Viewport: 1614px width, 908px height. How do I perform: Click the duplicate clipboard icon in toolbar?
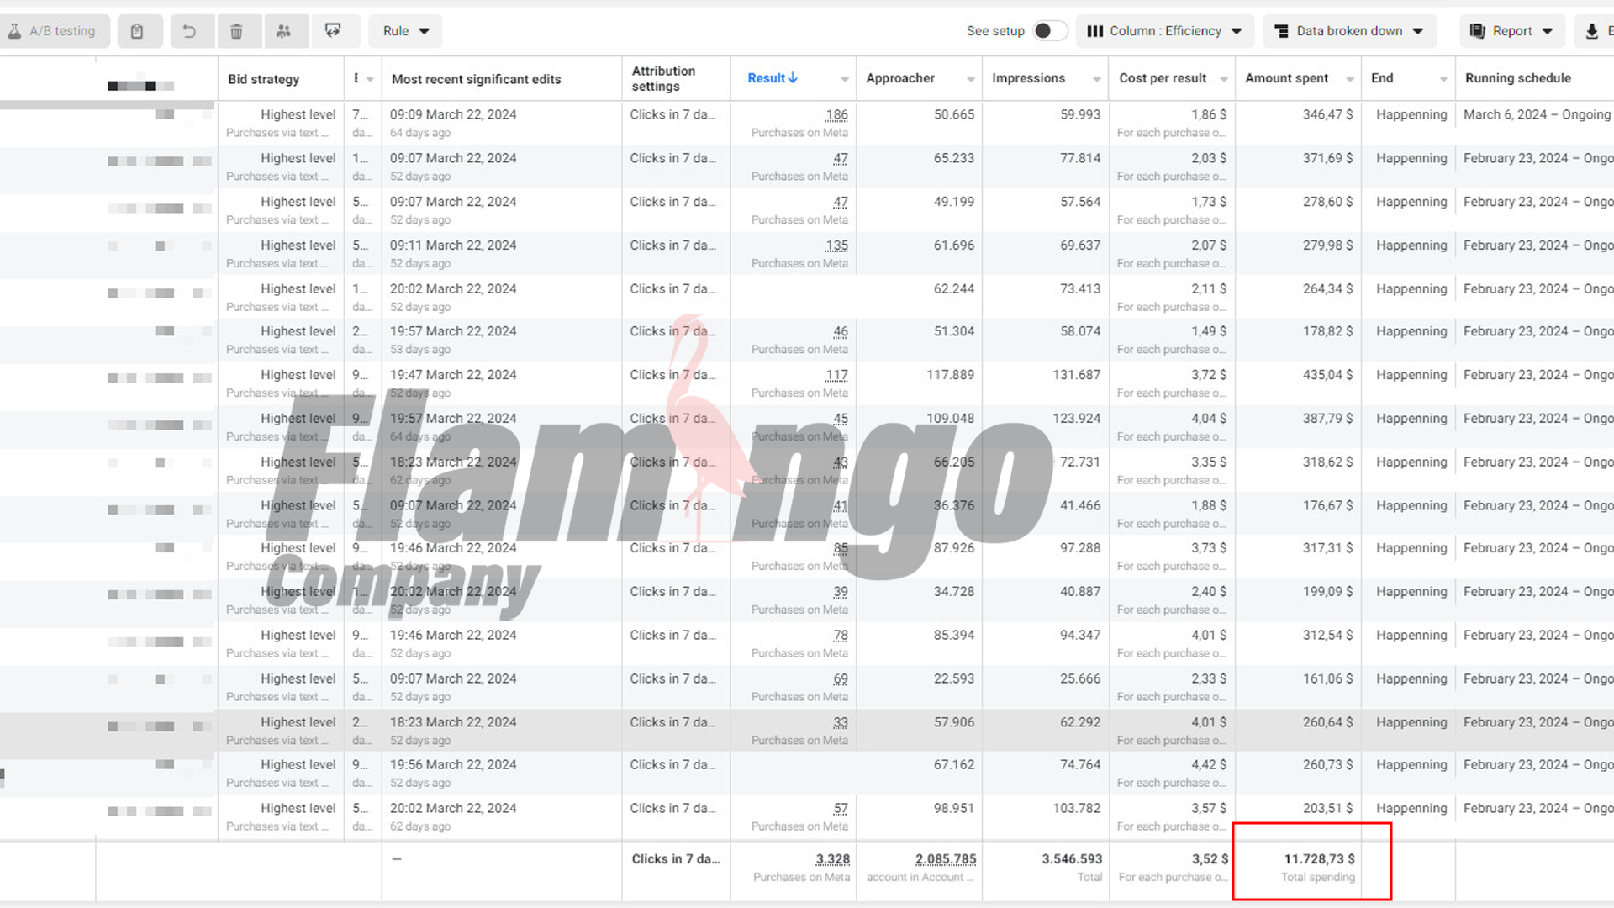tap(137, 31)
